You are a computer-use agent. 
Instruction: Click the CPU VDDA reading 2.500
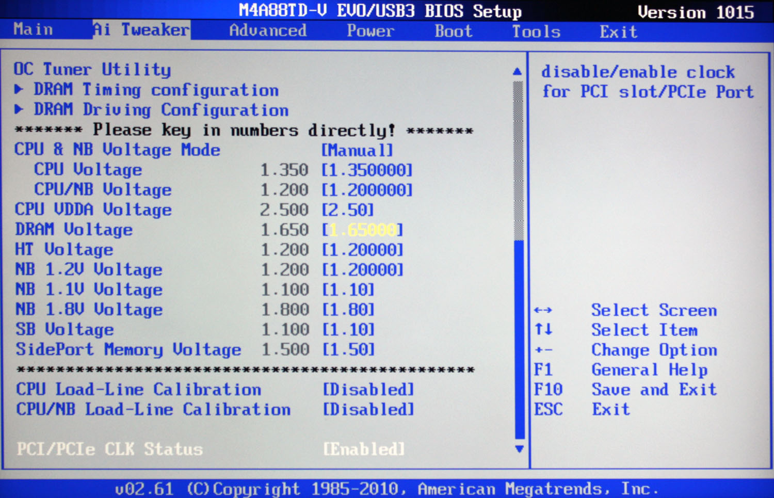click(x=284, y=210)
